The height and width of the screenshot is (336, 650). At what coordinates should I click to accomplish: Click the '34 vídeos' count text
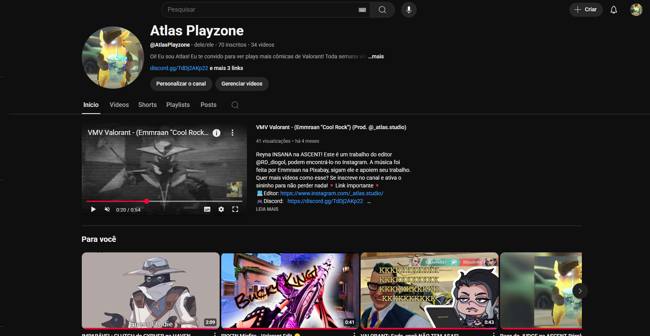click(x=262, y=45)
